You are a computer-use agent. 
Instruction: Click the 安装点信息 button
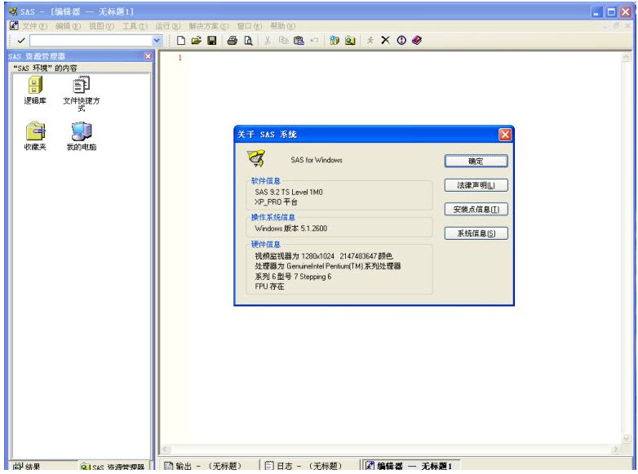476,210
